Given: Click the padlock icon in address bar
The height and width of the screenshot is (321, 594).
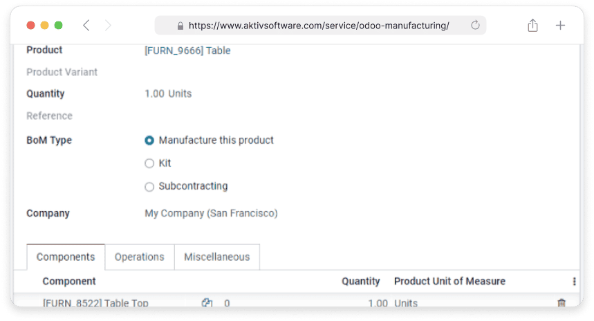Looking at the screenshot, I should 180,26.
